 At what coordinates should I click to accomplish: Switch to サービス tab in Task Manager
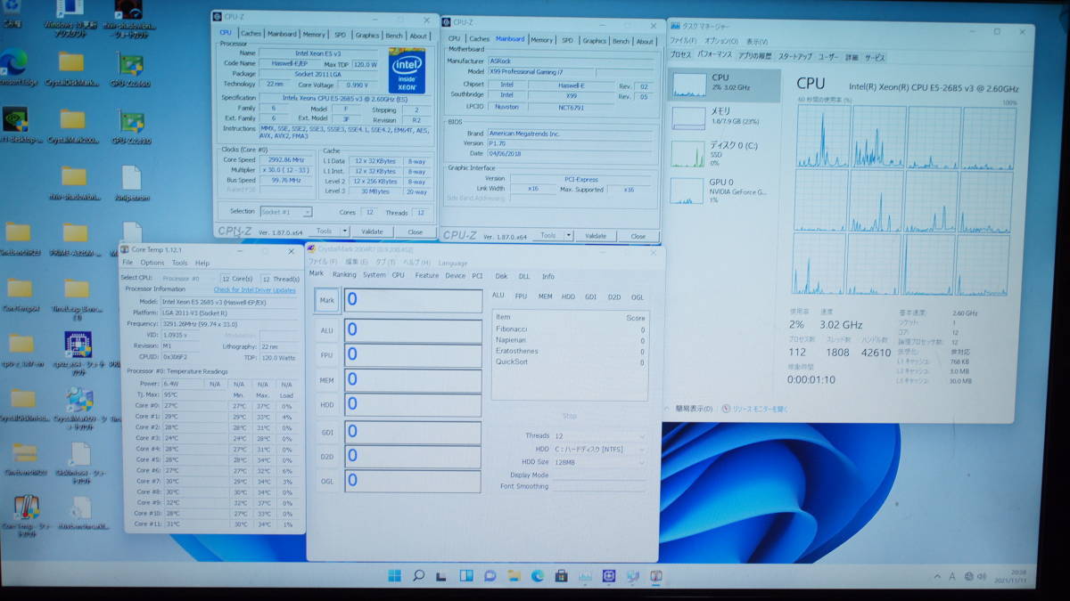click(876, 58)
